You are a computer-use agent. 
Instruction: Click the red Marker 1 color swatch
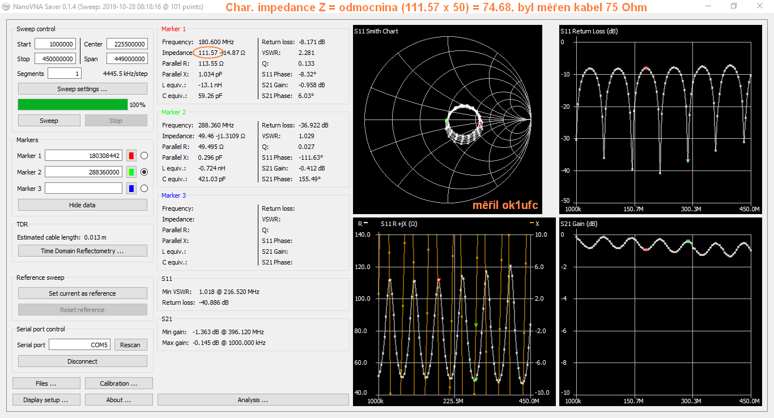[131, 156]
